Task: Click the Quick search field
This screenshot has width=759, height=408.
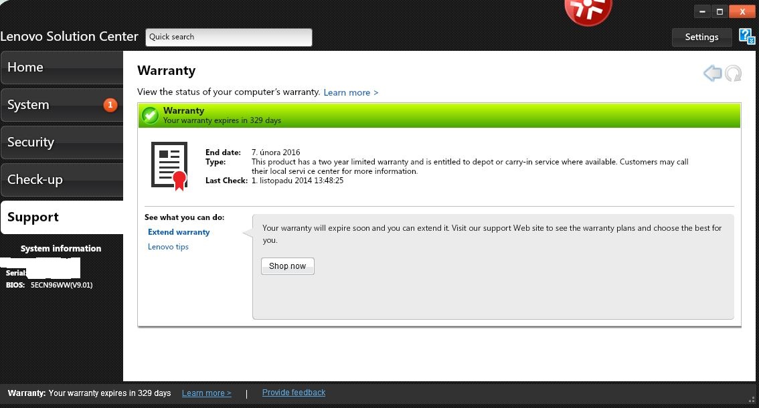Action: [x=228, y=37]
